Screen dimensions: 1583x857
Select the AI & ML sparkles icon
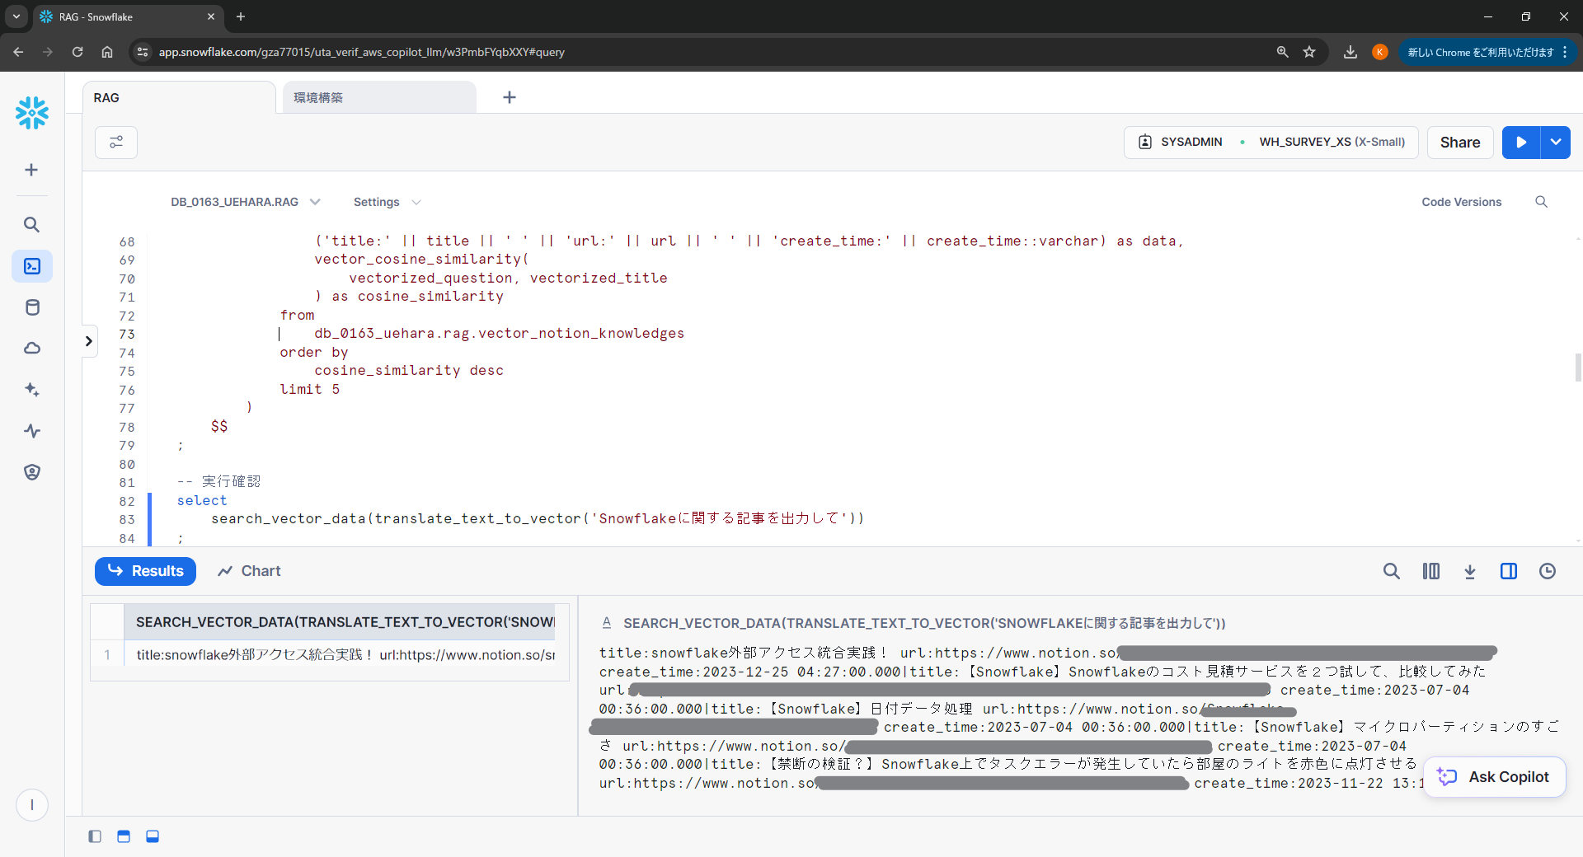[x=31, y=390]
